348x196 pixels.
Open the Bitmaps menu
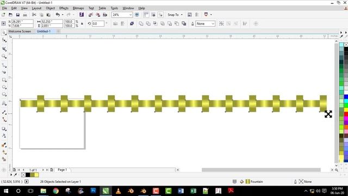(x=78, y=8)
